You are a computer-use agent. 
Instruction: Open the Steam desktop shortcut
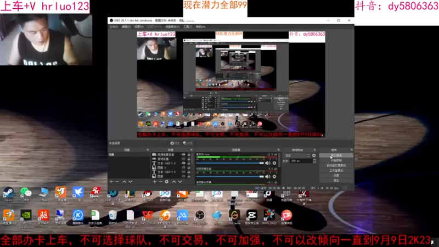[8, 193]
